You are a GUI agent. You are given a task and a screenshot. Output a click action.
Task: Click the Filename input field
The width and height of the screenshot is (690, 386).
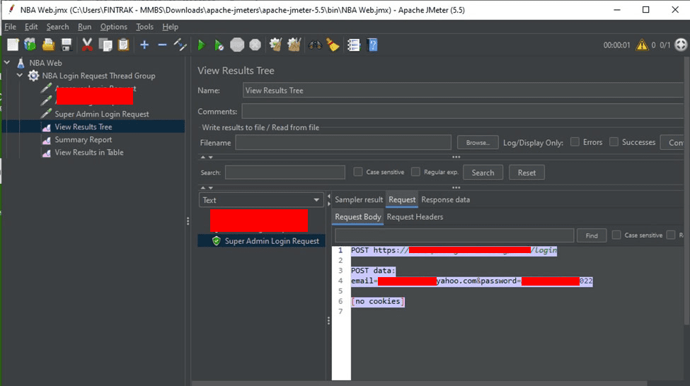(343, 143)
